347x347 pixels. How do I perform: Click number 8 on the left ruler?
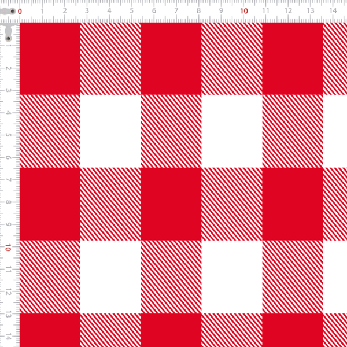click(x=8, y=202)
